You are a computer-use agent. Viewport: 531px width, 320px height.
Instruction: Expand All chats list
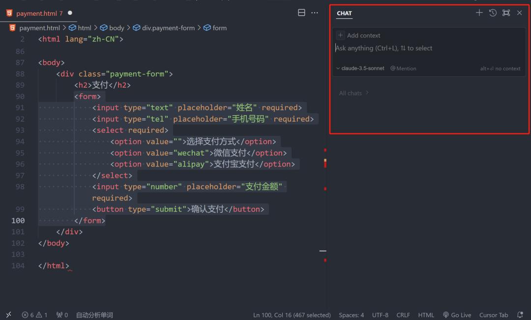354,93
